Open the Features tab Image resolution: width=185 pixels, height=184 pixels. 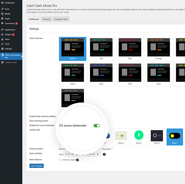47,19
